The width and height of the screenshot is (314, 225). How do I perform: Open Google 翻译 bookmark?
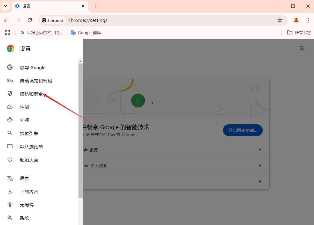point(86,33)
